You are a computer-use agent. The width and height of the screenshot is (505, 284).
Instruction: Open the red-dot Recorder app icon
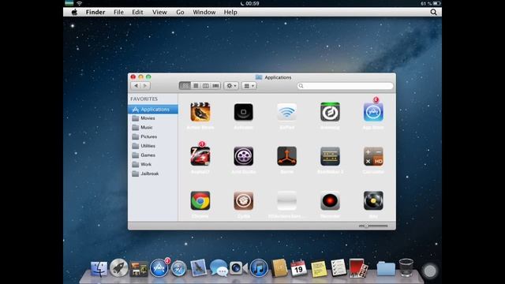click(330, 200)
